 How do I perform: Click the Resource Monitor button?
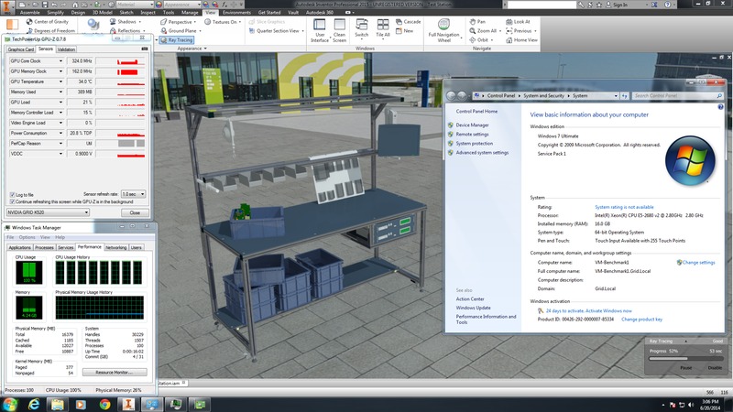tap(114, 372)
